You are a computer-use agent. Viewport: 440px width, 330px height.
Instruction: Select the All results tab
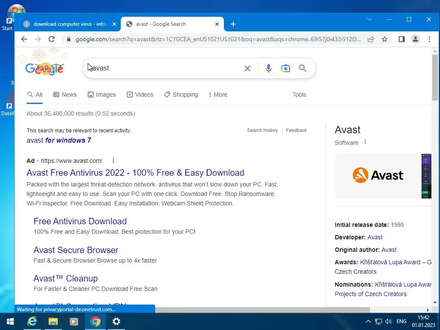coord(35,95)
